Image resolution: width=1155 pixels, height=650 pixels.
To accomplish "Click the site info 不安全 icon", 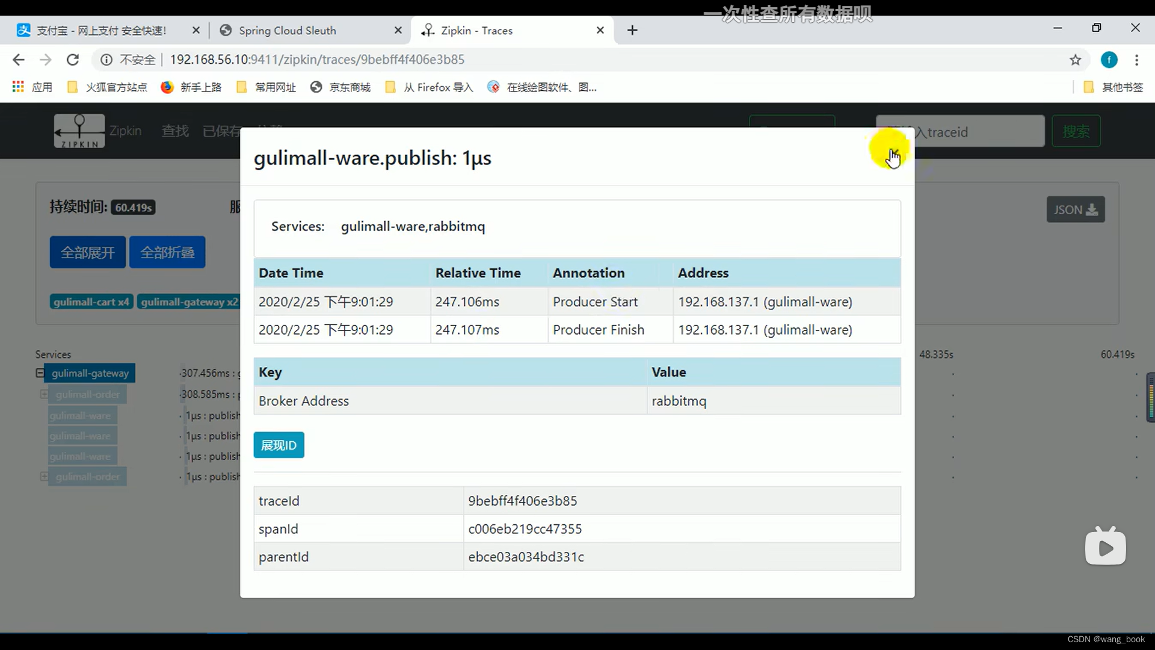I will tap(106, 60).
